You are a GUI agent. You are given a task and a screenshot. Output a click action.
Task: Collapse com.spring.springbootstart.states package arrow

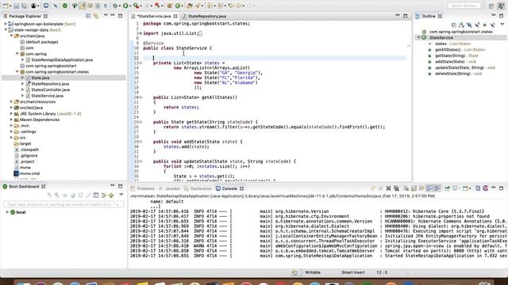coord(17,72)
